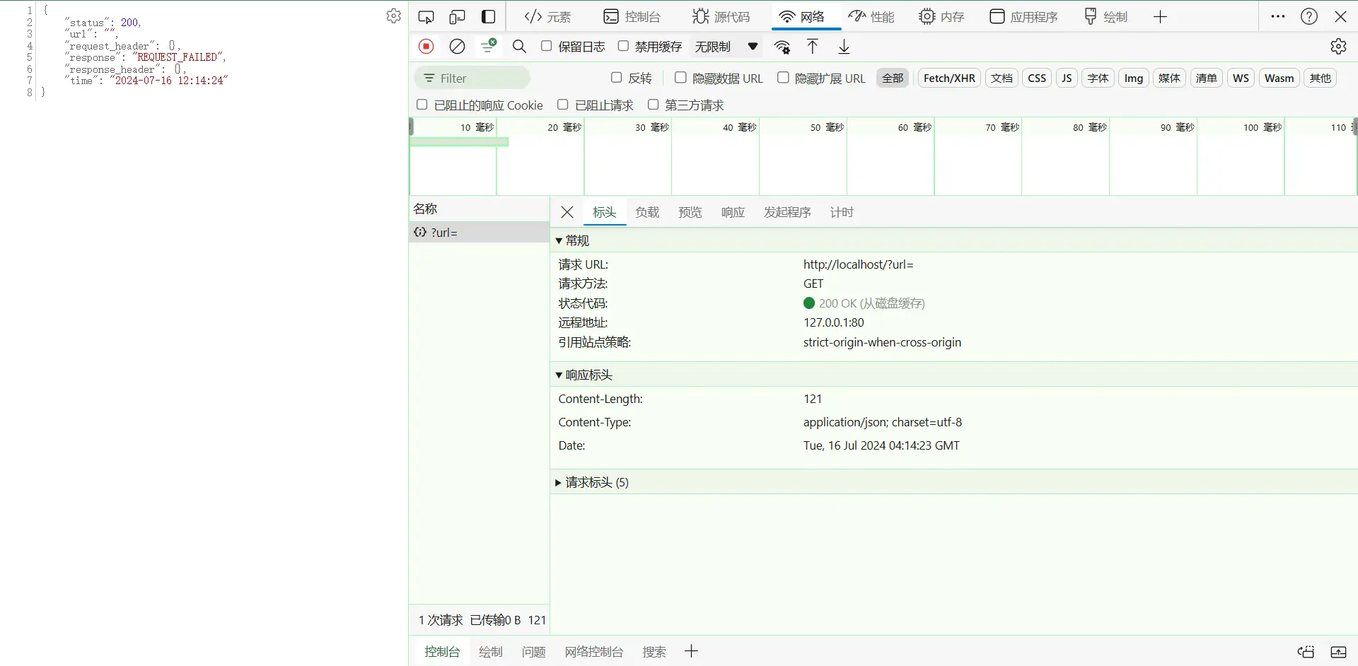Viewport: 1358px width, 666px height.
Task: Click the inspect element picker icon
Action: click(x=426, y=17)
